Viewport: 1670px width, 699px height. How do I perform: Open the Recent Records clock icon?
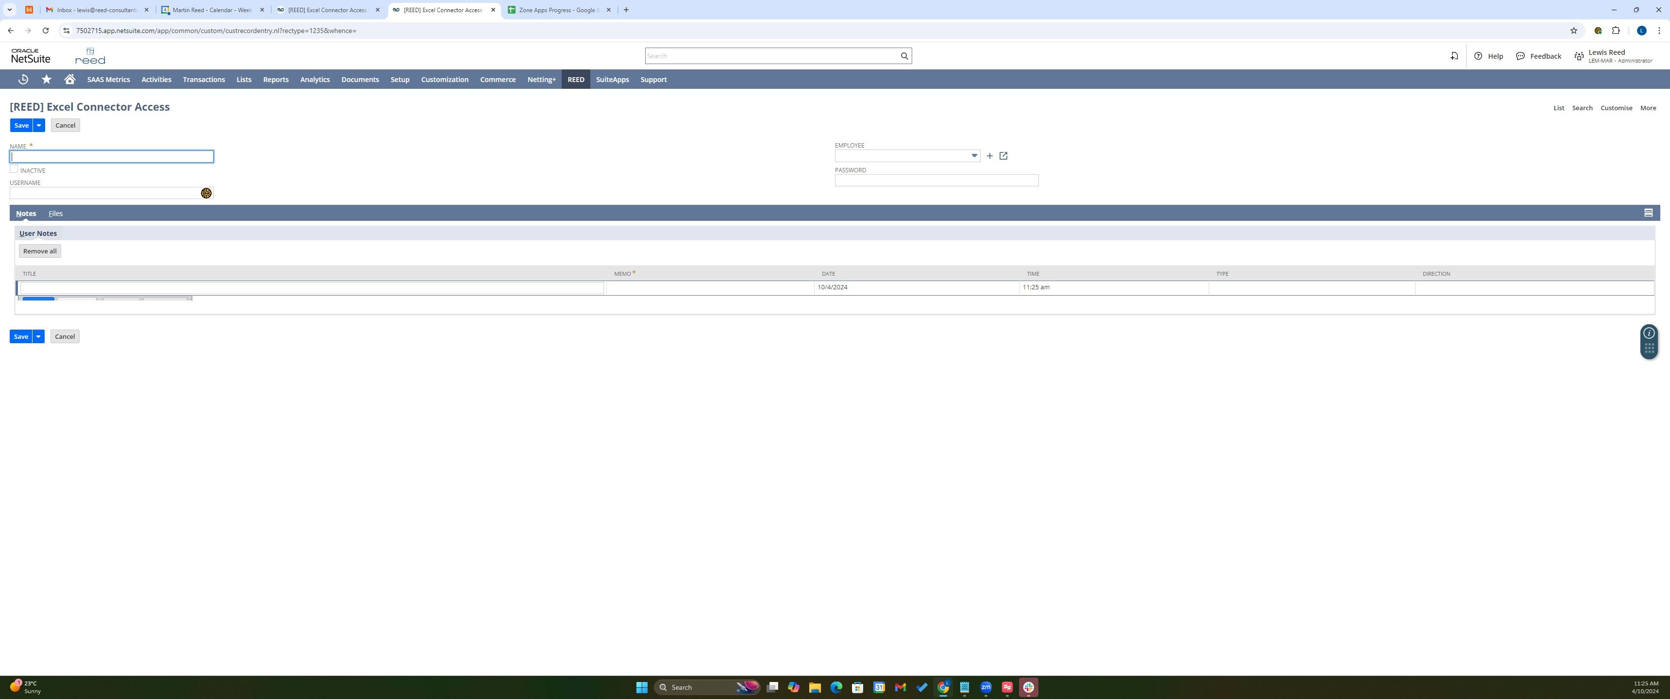pyautogui.click(x=23, y=79)
